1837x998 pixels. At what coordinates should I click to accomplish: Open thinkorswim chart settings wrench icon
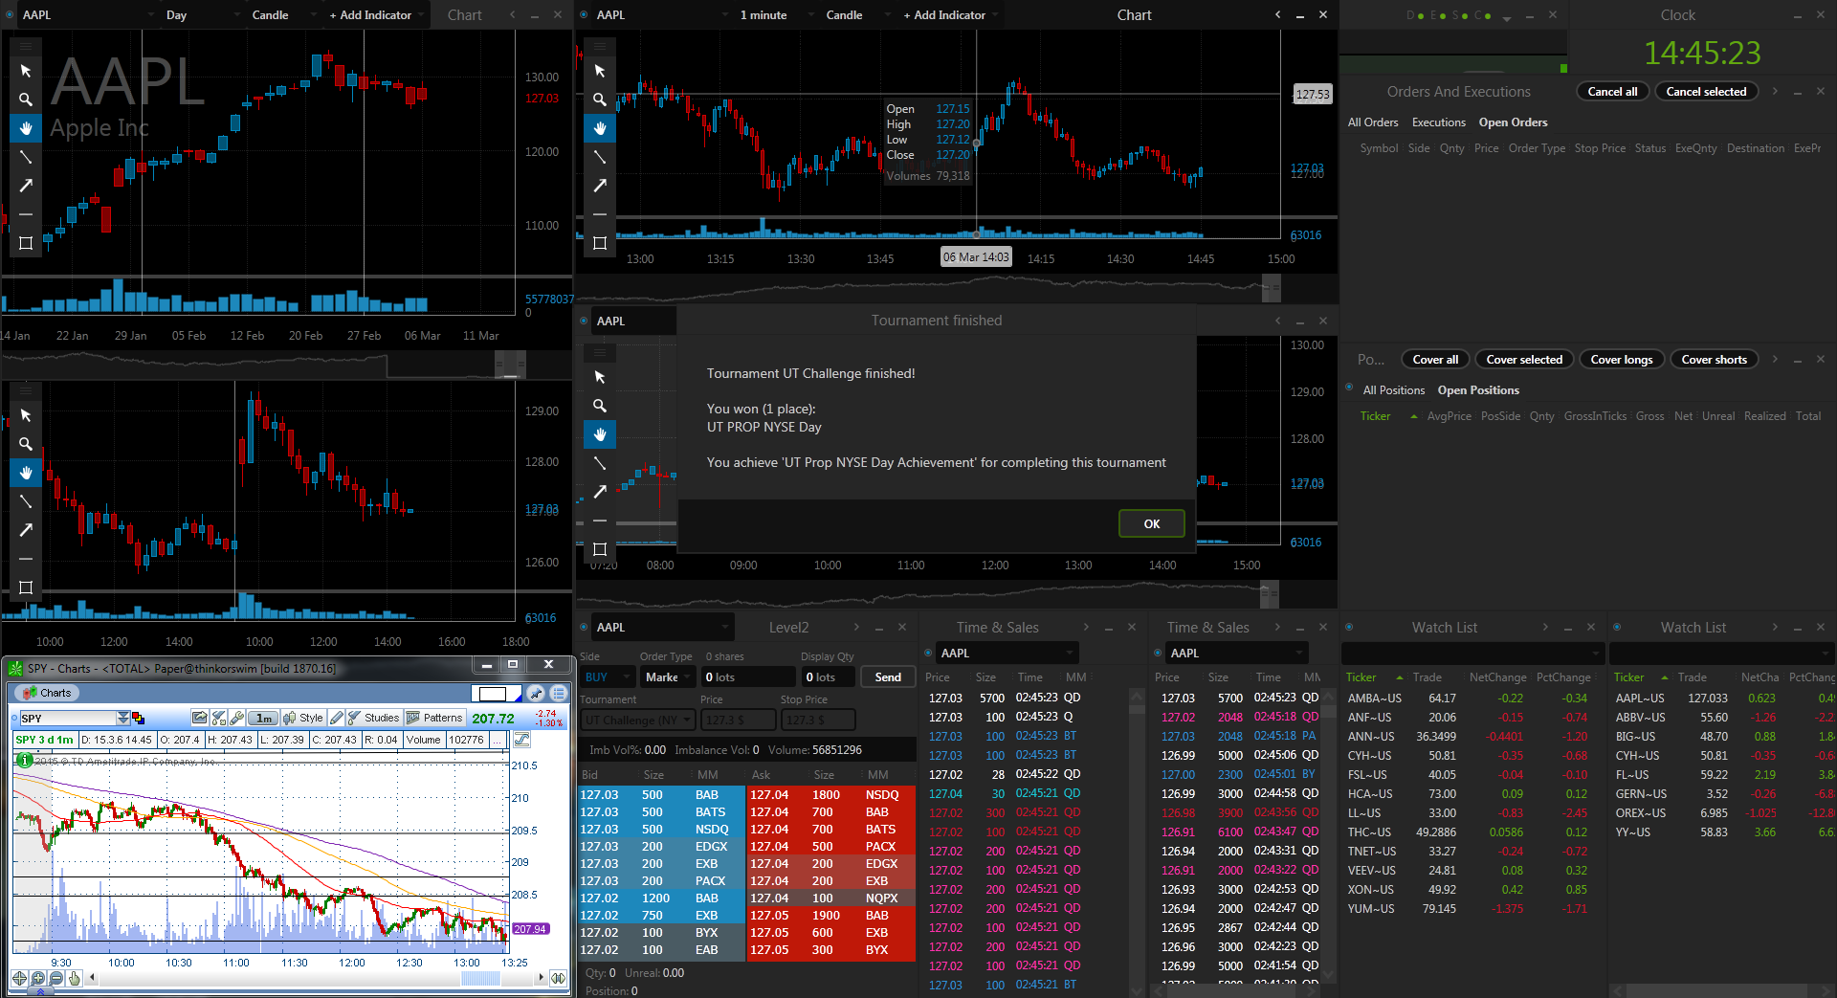click(237, 718)
